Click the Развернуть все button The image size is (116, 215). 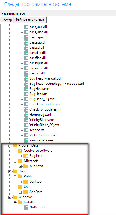tap(13, 13)
